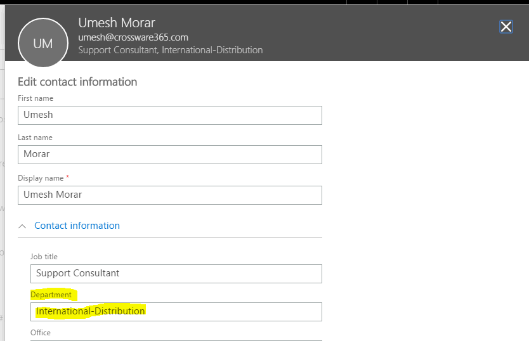Screen dimensions: 529x341
Task: Select the Contact information section link
Action: pos(77,225)
